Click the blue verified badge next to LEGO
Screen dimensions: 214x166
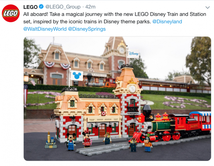pos(41,6)
